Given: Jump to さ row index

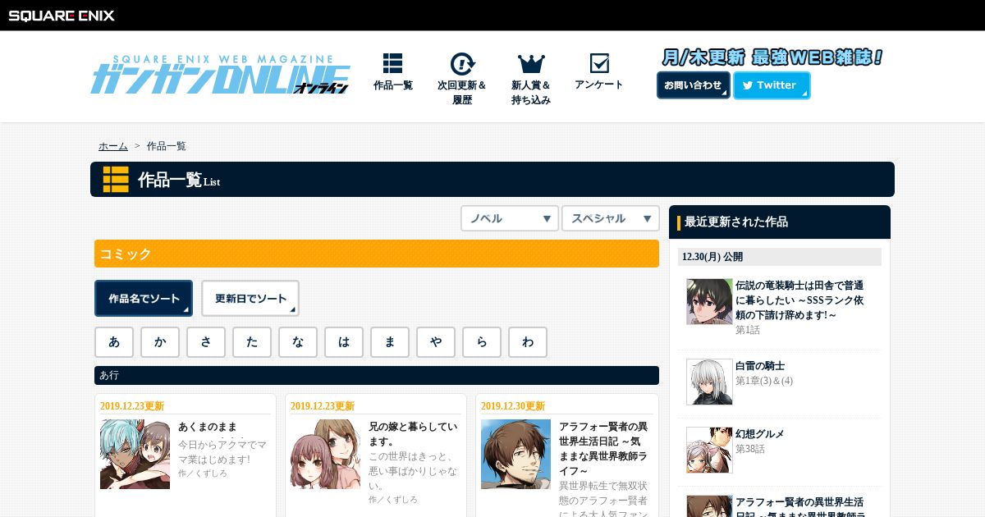Looking at the screenshot, I should (206, 342).
